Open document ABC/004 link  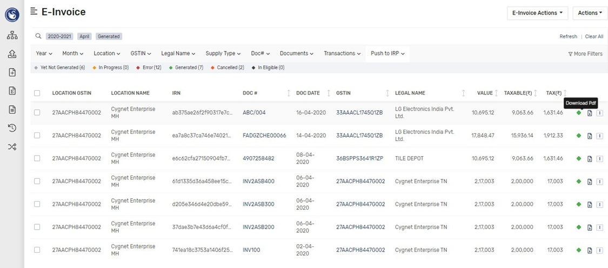(x=253, y=113)
